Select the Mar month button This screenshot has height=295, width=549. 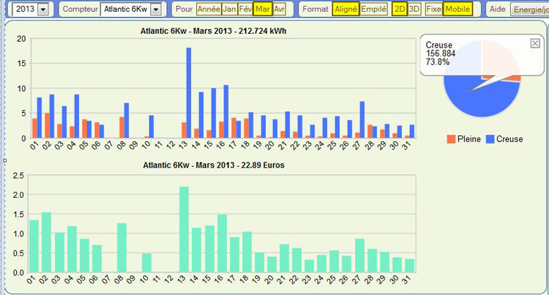tap(263, 10)
